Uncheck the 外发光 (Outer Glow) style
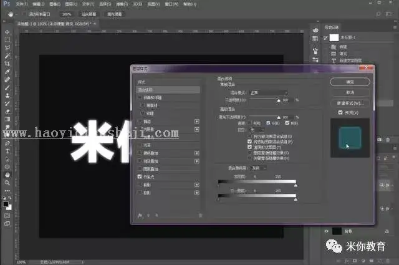The width and height of the screenshot is (399, 265). tap(140, 176)
